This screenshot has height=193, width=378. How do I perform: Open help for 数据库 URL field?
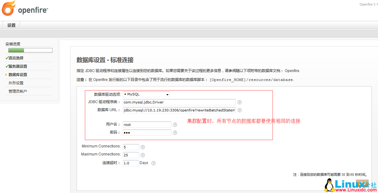click(x=240, y=110)
